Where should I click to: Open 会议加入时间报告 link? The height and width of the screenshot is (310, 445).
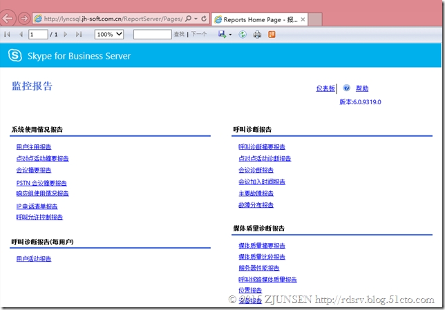pos(262,182)
